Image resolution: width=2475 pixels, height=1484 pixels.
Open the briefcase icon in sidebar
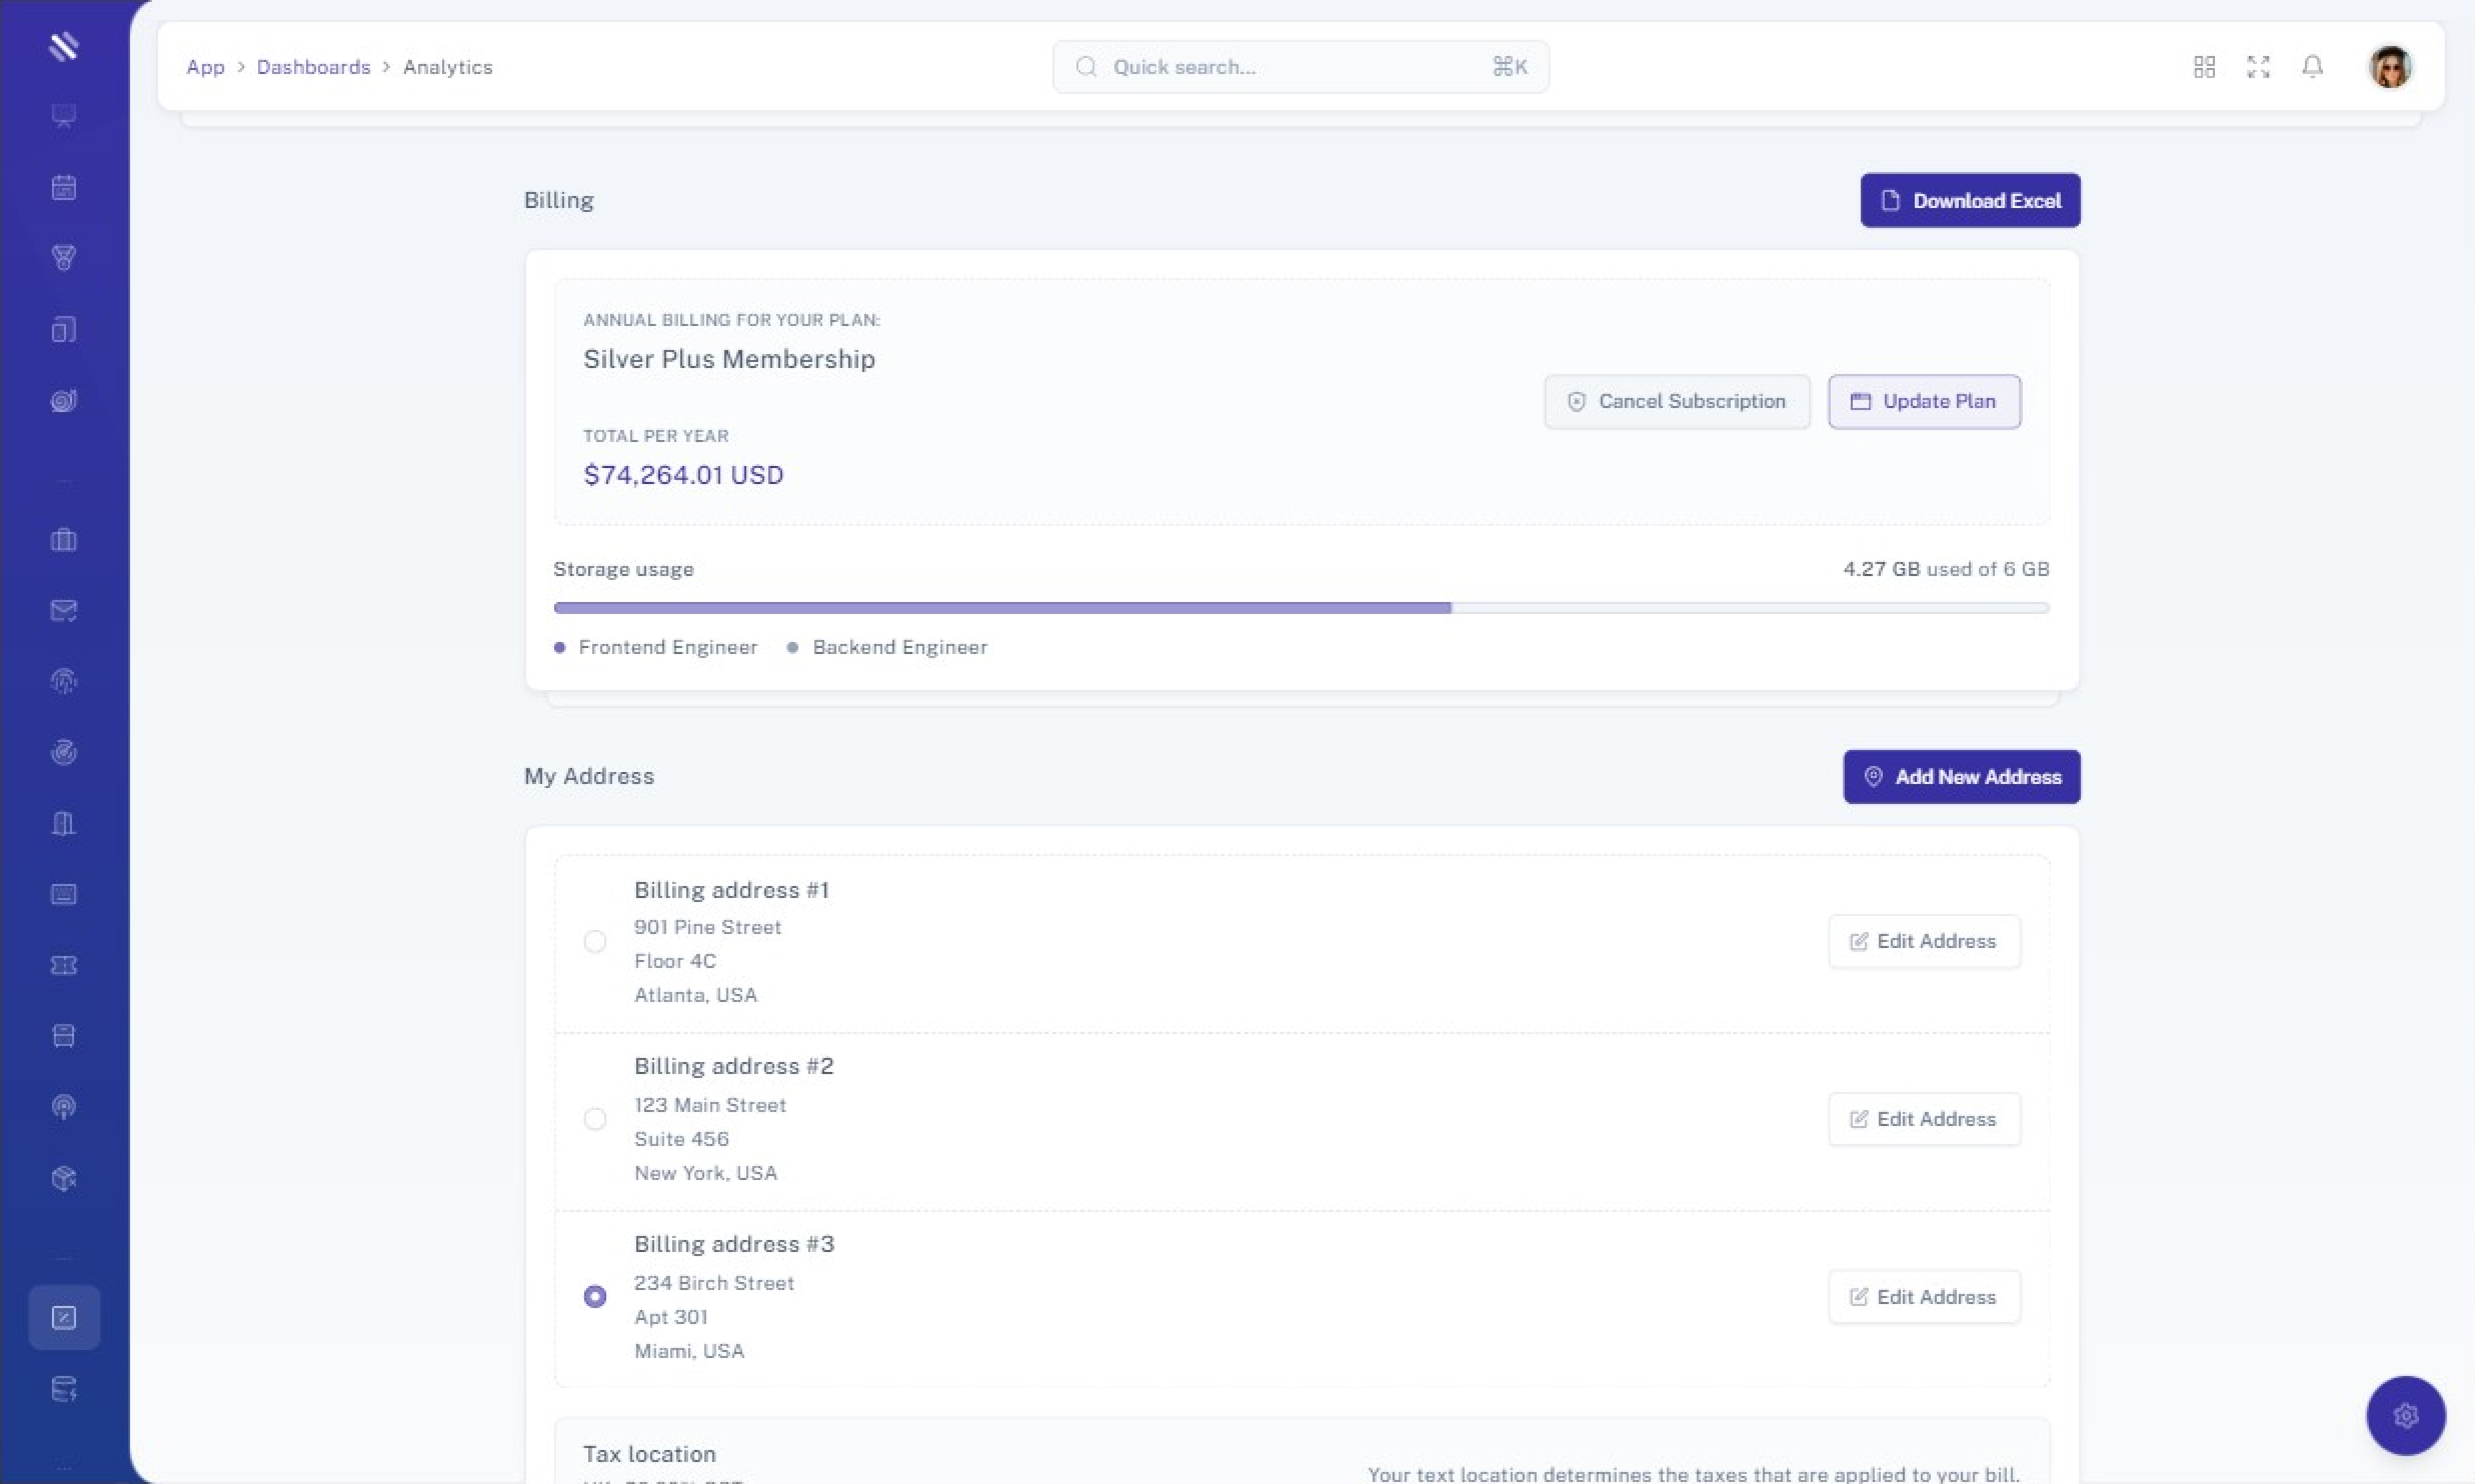(x=64, y=540)
